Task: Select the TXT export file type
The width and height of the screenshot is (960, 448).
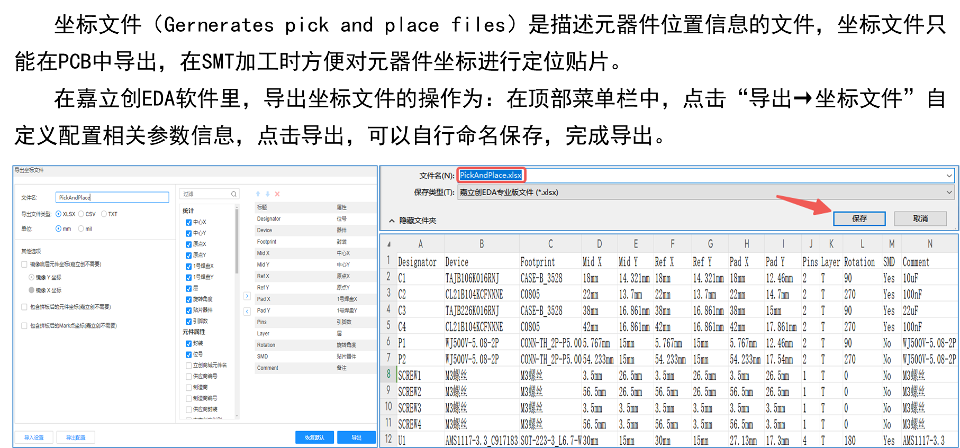Action: (104, 214)
